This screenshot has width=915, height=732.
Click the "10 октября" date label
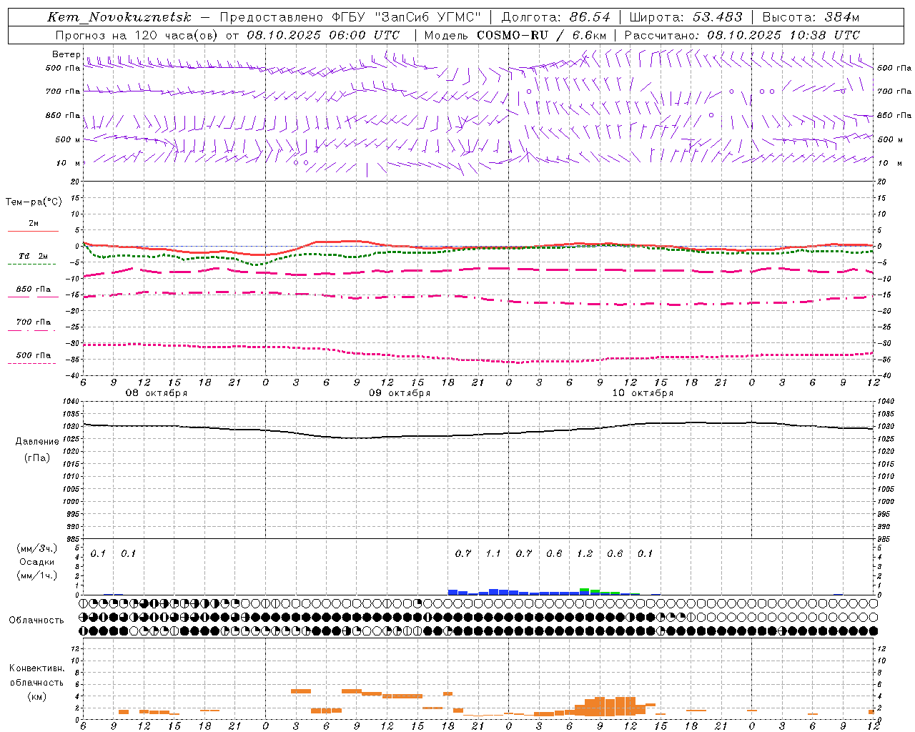[643, 393]
